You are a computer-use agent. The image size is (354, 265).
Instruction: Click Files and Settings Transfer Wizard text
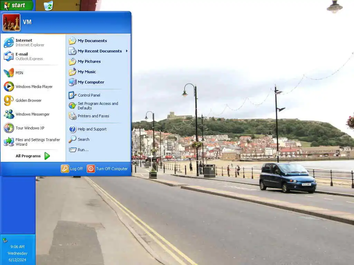click(38, 142)
